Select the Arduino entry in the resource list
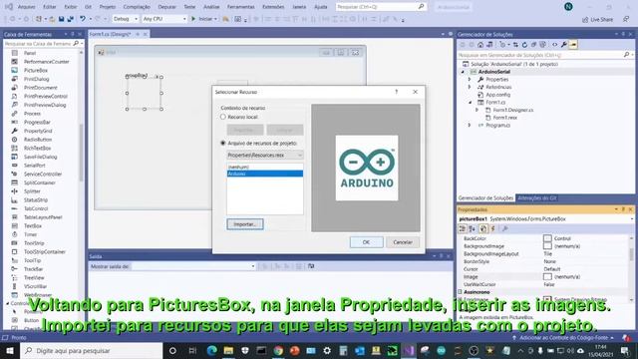 (265, 174)
